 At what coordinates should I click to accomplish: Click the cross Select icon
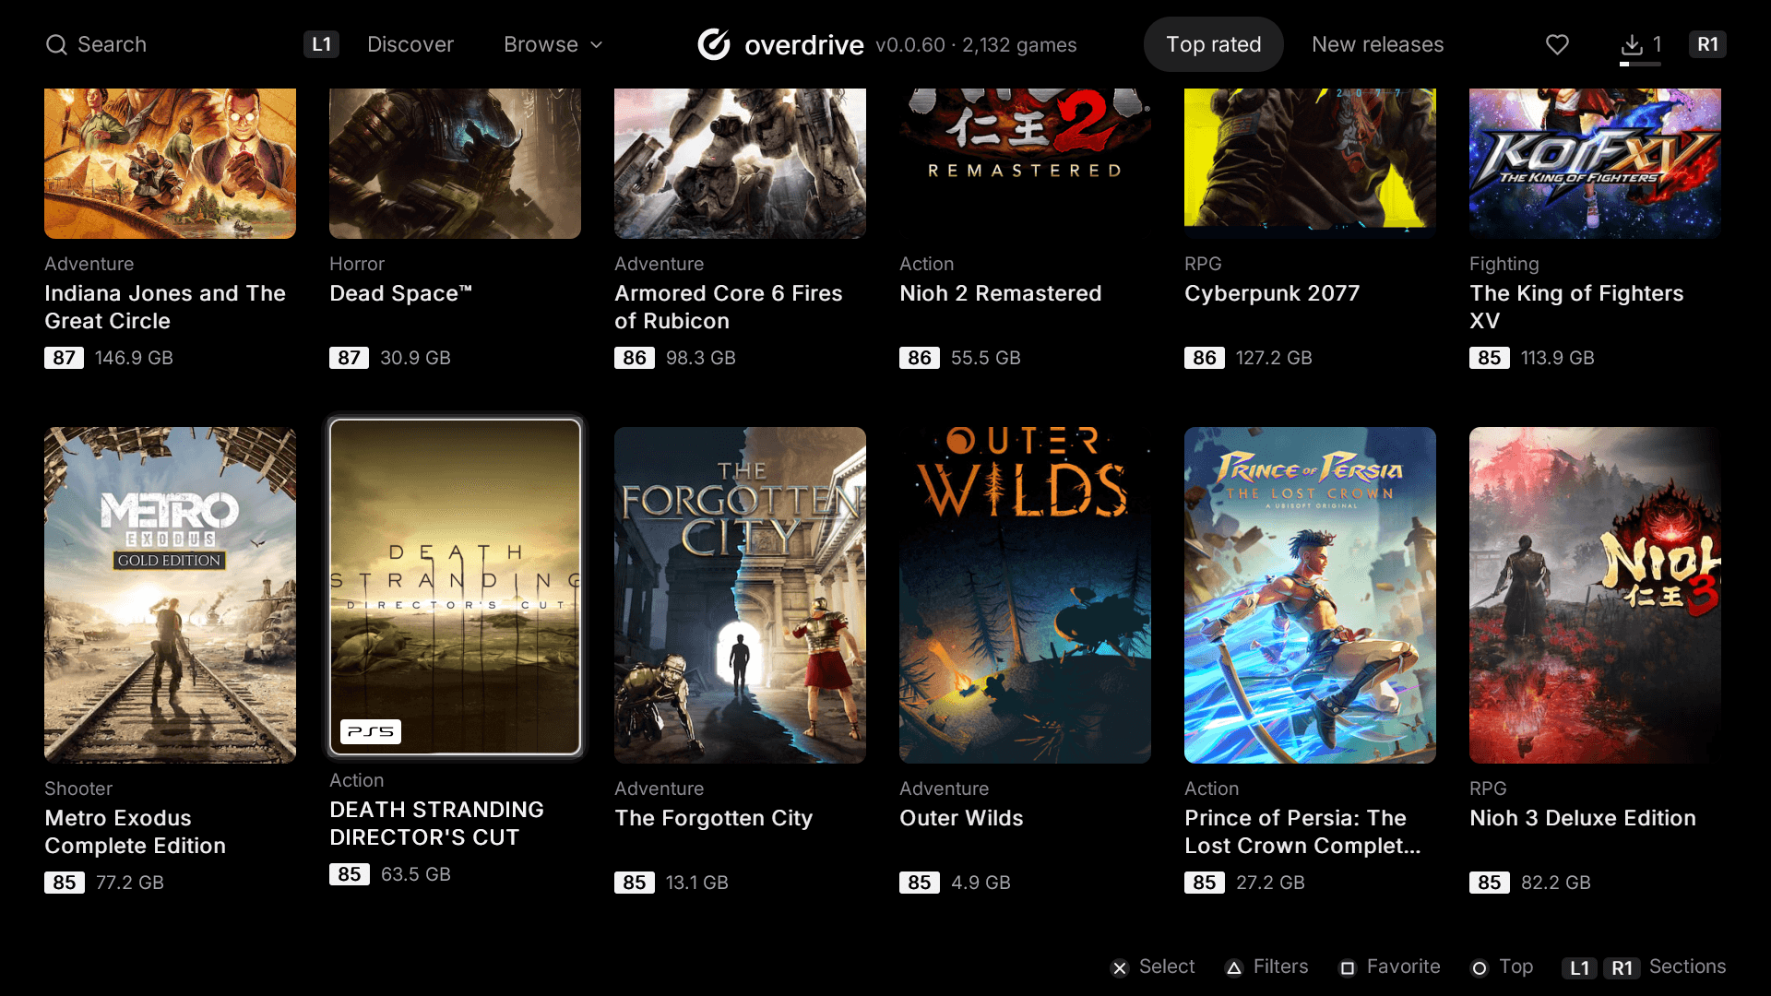click(x=1120, y=967)
